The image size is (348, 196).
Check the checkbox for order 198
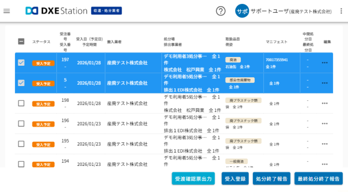21,103
